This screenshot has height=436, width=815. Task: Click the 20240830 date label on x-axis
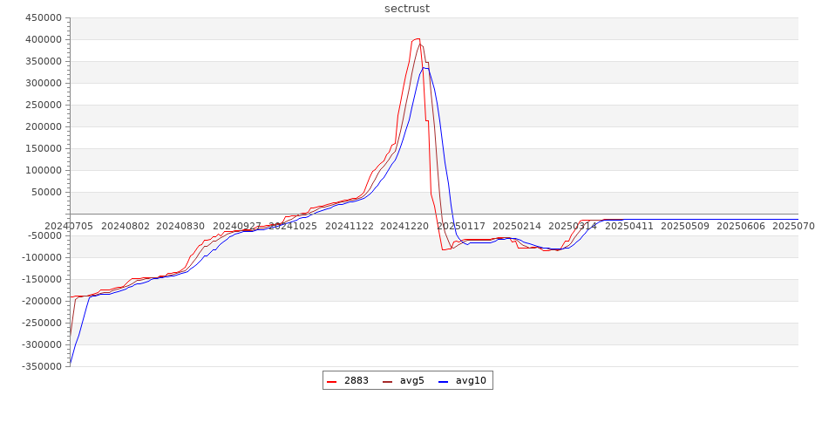tap(181, 226)
